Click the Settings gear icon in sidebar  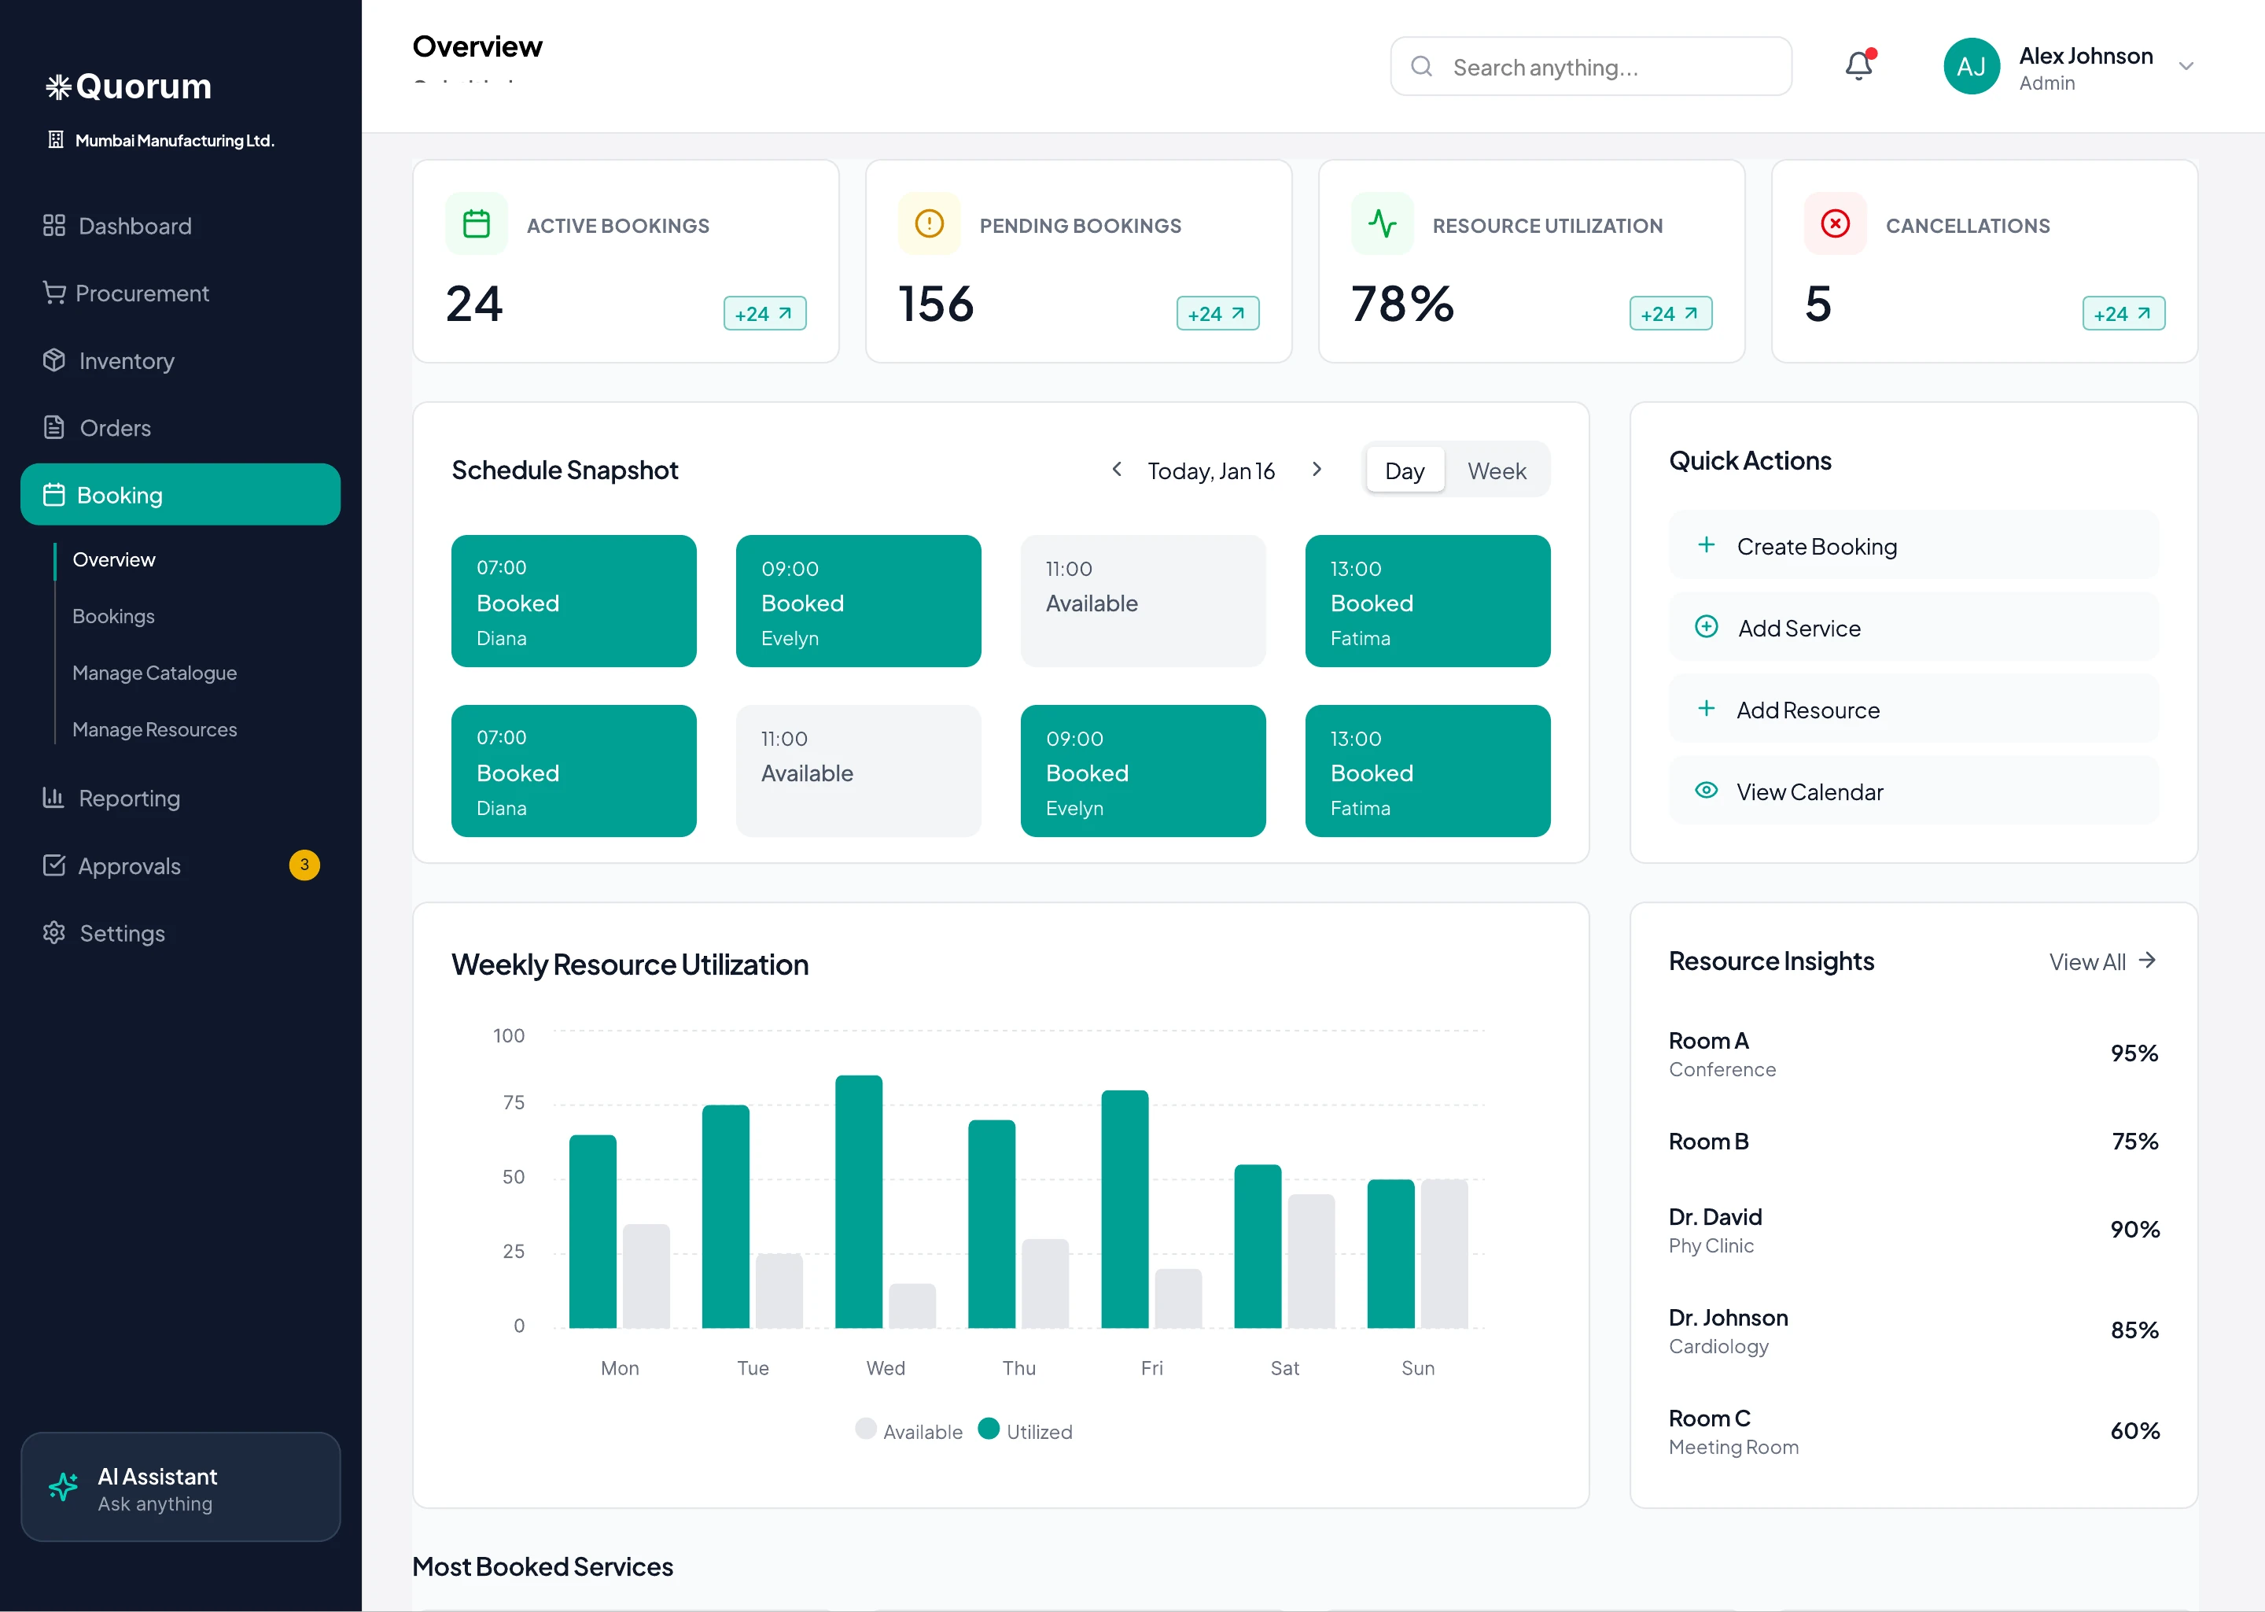coord(54,933)
